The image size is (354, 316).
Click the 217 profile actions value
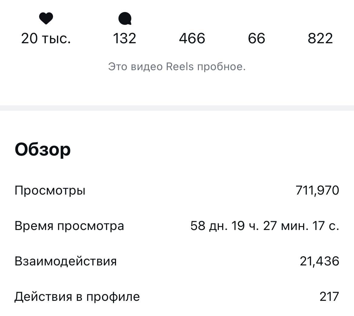pos(329,296)
